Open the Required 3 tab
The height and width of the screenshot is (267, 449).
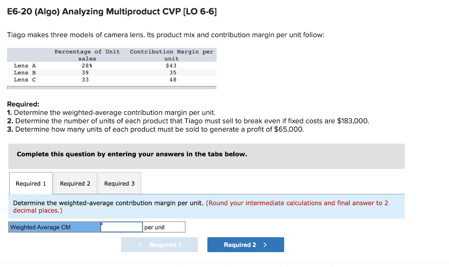119,183
